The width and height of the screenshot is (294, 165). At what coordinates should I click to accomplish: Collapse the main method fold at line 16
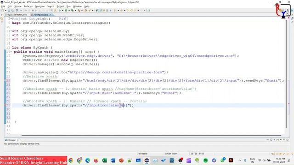(11, 52)
